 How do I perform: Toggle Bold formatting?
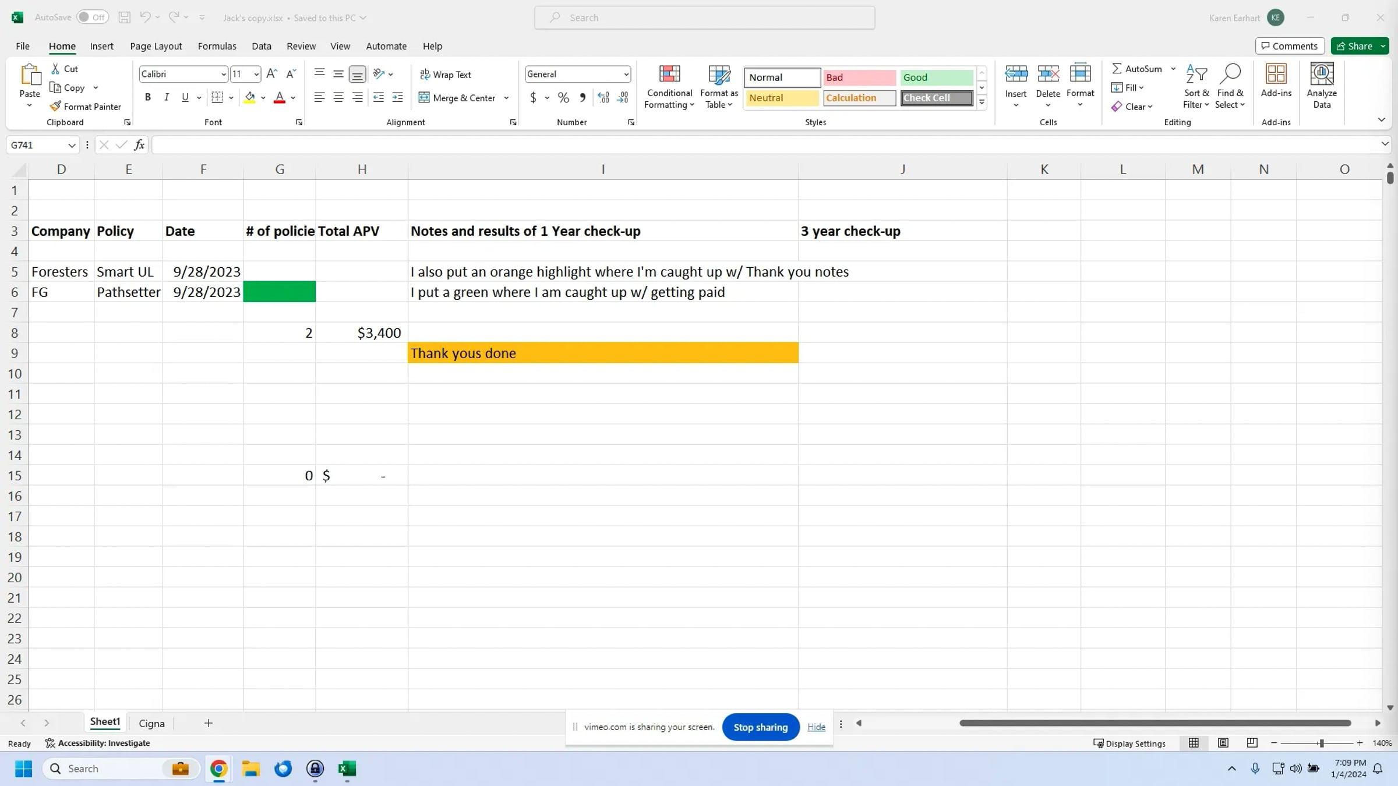coord(148,98)
